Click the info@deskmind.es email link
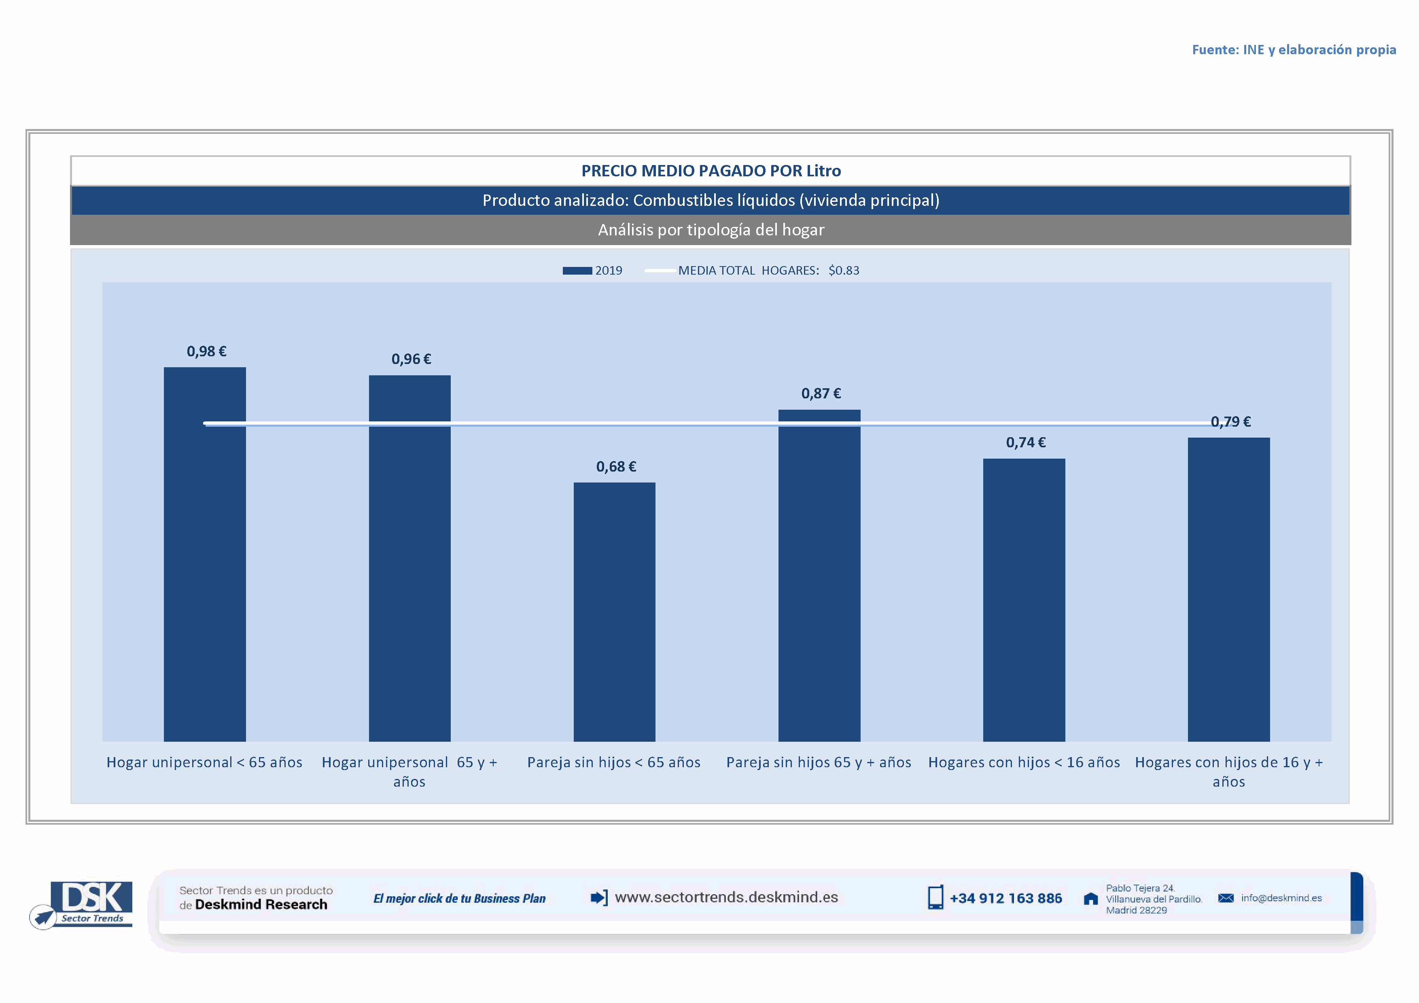The image size is (1419, 1003). click(x=1281, y=898)
